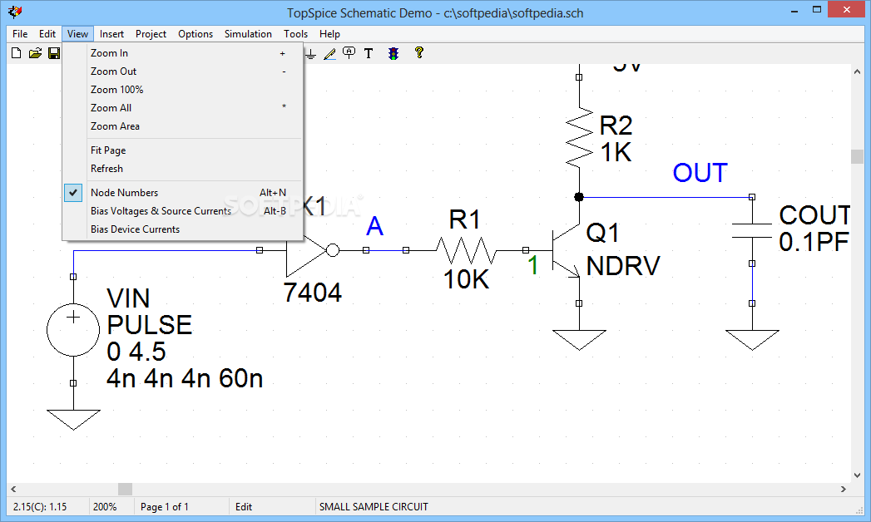This screenshot has height=522, width=871.
Task: Click the New file toolbar icon
Action: coord(16,53)
